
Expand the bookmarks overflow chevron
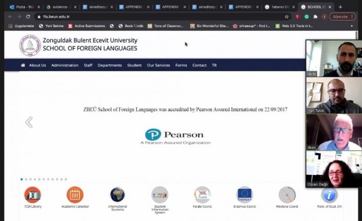(x=351, y=26)
